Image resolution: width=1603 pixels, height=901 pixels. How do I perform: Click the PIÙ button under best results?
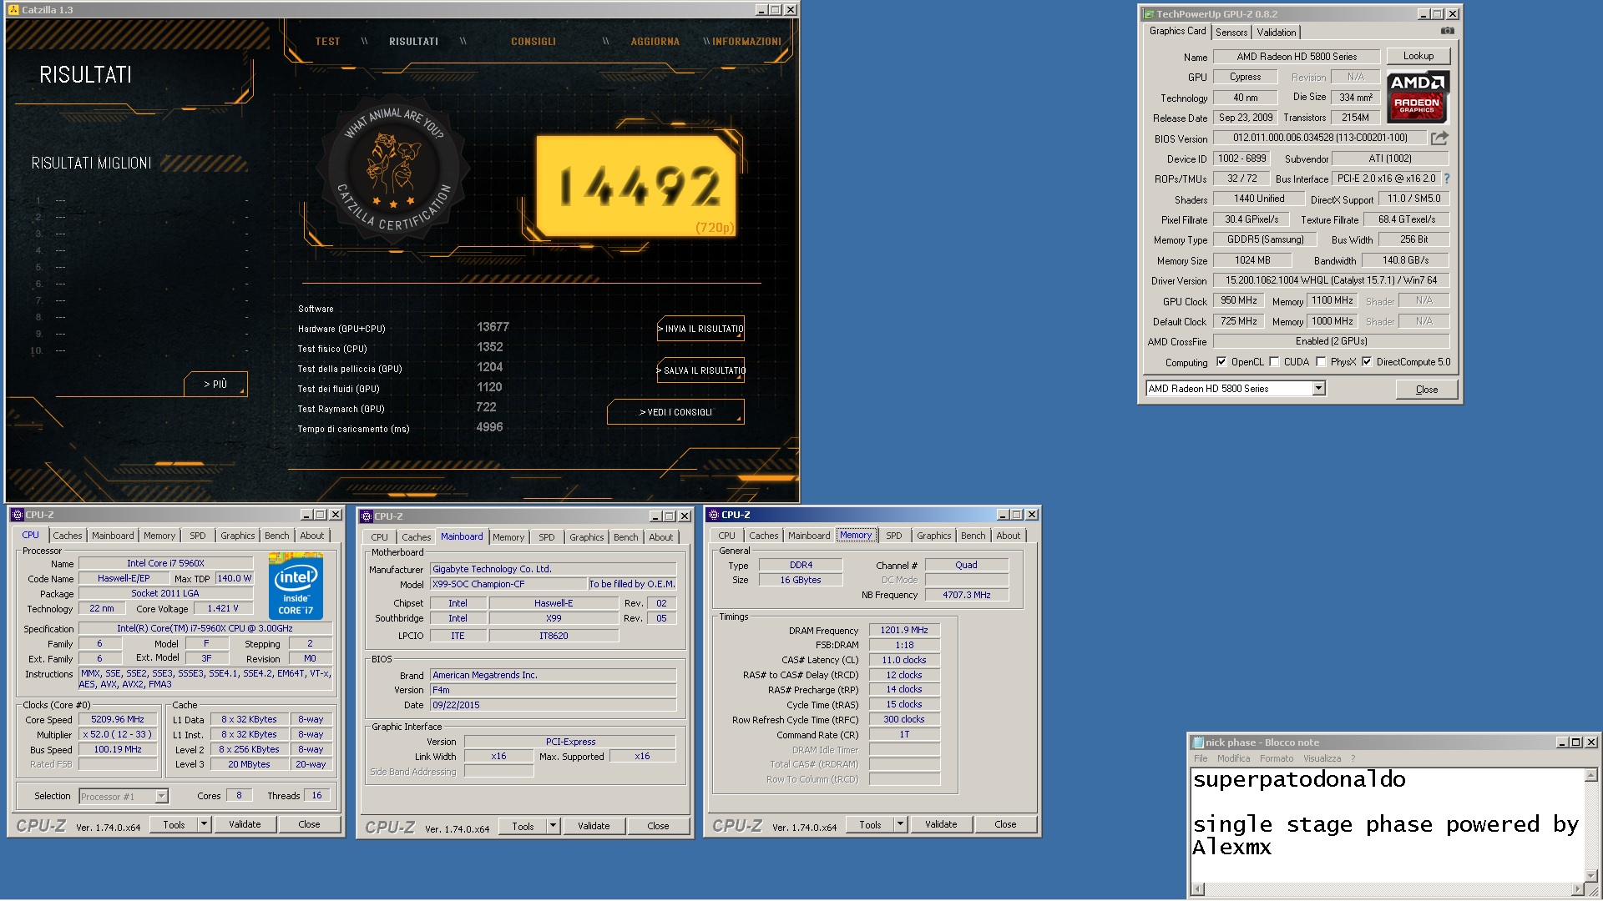[215, 385]
